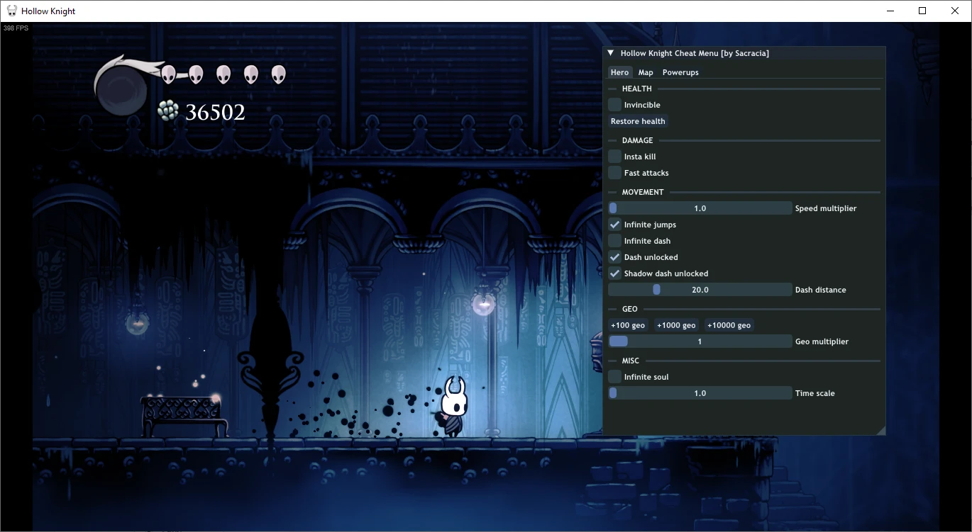Enable Infinite soul
The image size is (972, 532).
[x=614, y=376]
